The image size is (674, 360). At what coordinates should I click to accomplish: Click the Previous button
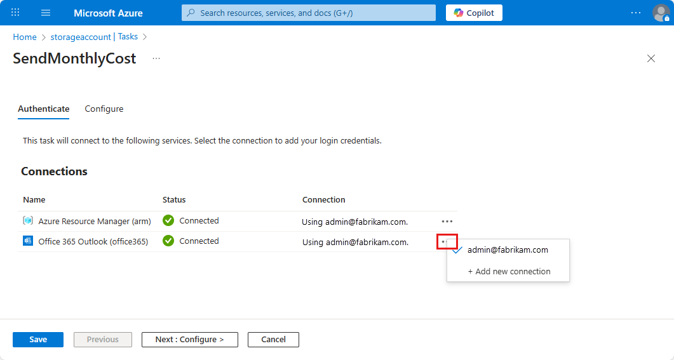pos(103,340)
